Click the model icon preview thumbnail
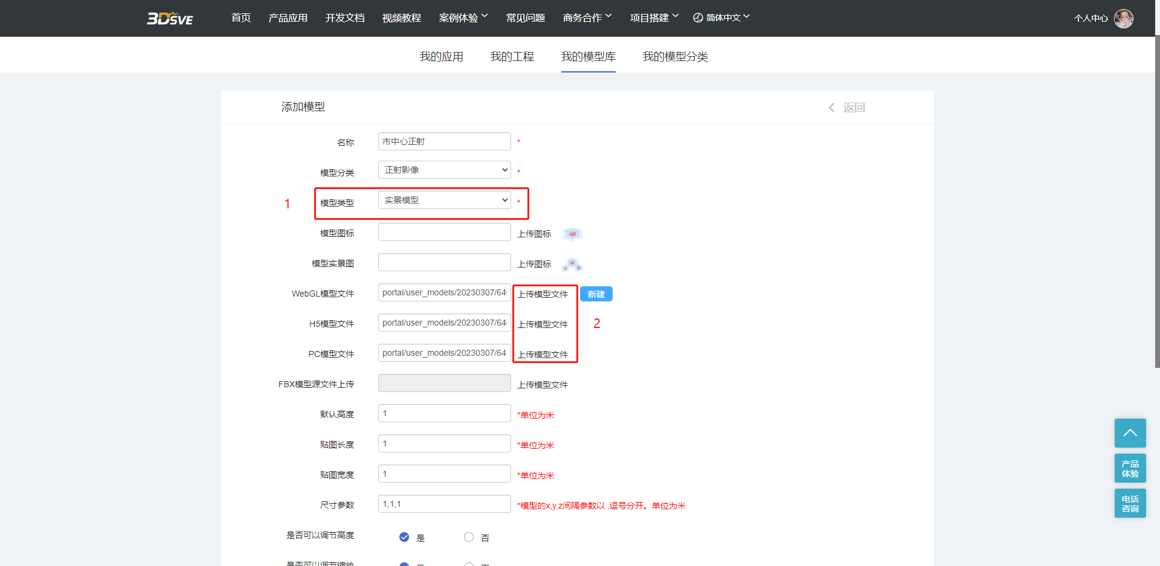 coord(572,234)
